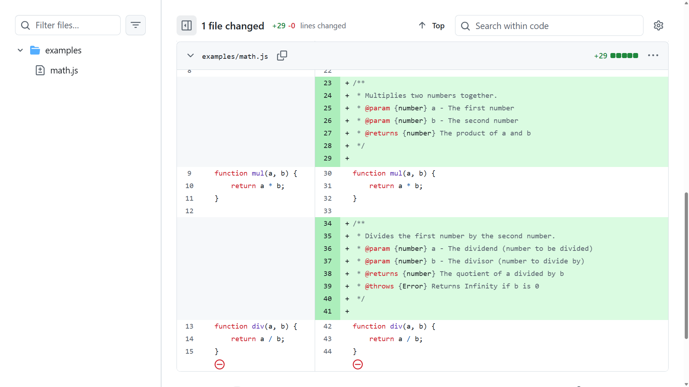Click the examples/math.js file name link
689x387 pixels.
coord(235,56)
